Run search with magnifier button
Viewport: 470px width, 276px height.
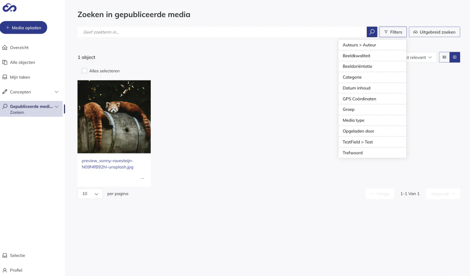point(372,32)
